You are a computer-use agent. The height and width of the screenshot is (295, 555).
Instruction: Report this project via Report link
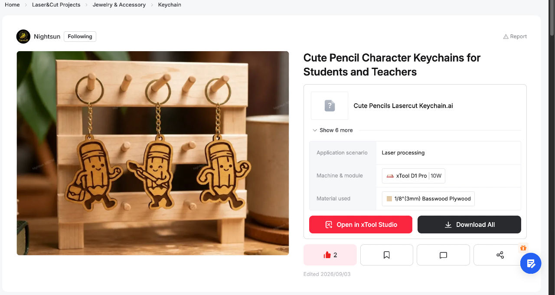pyautogui.click(x=515, y=36)
